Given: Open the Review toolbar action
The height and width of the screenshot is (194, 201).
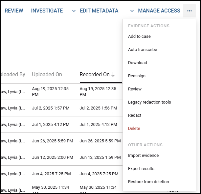Looking at the screenshot, I should click(x=14, y=11).
